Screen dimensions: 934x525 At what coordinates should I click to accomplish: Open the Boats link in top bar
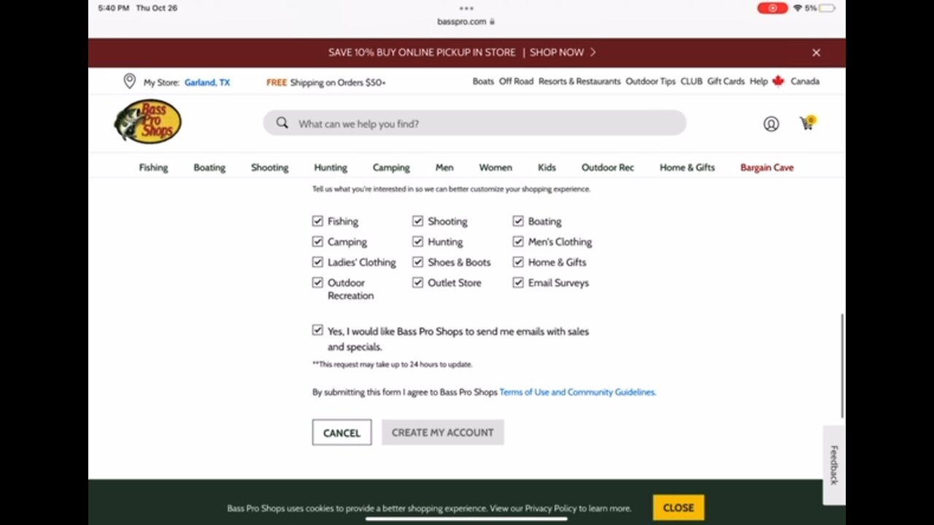coord(483,82)
